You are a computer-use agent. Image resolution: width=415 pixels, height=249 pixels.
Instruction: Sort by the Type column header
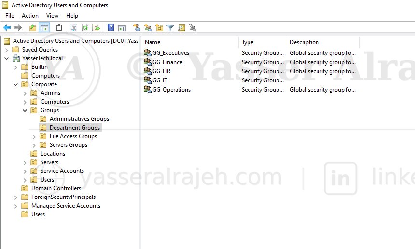[x=263, y=42]
